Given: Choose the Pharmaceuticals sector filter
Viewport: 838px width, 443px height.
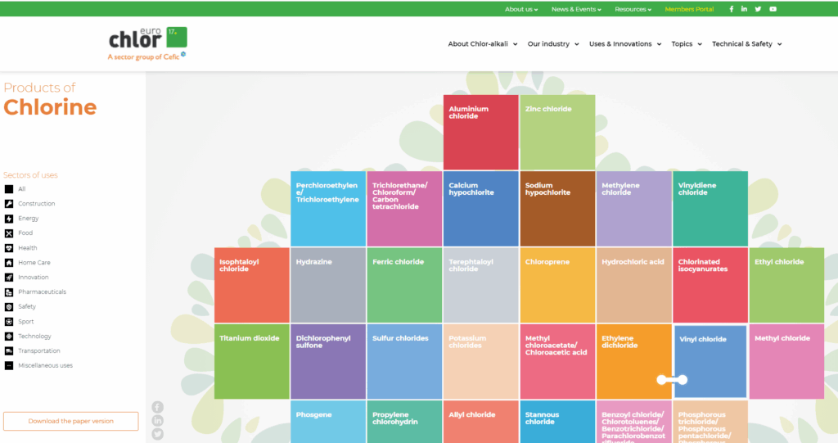Looking at the screenshot, I should (x=42, y=292).
